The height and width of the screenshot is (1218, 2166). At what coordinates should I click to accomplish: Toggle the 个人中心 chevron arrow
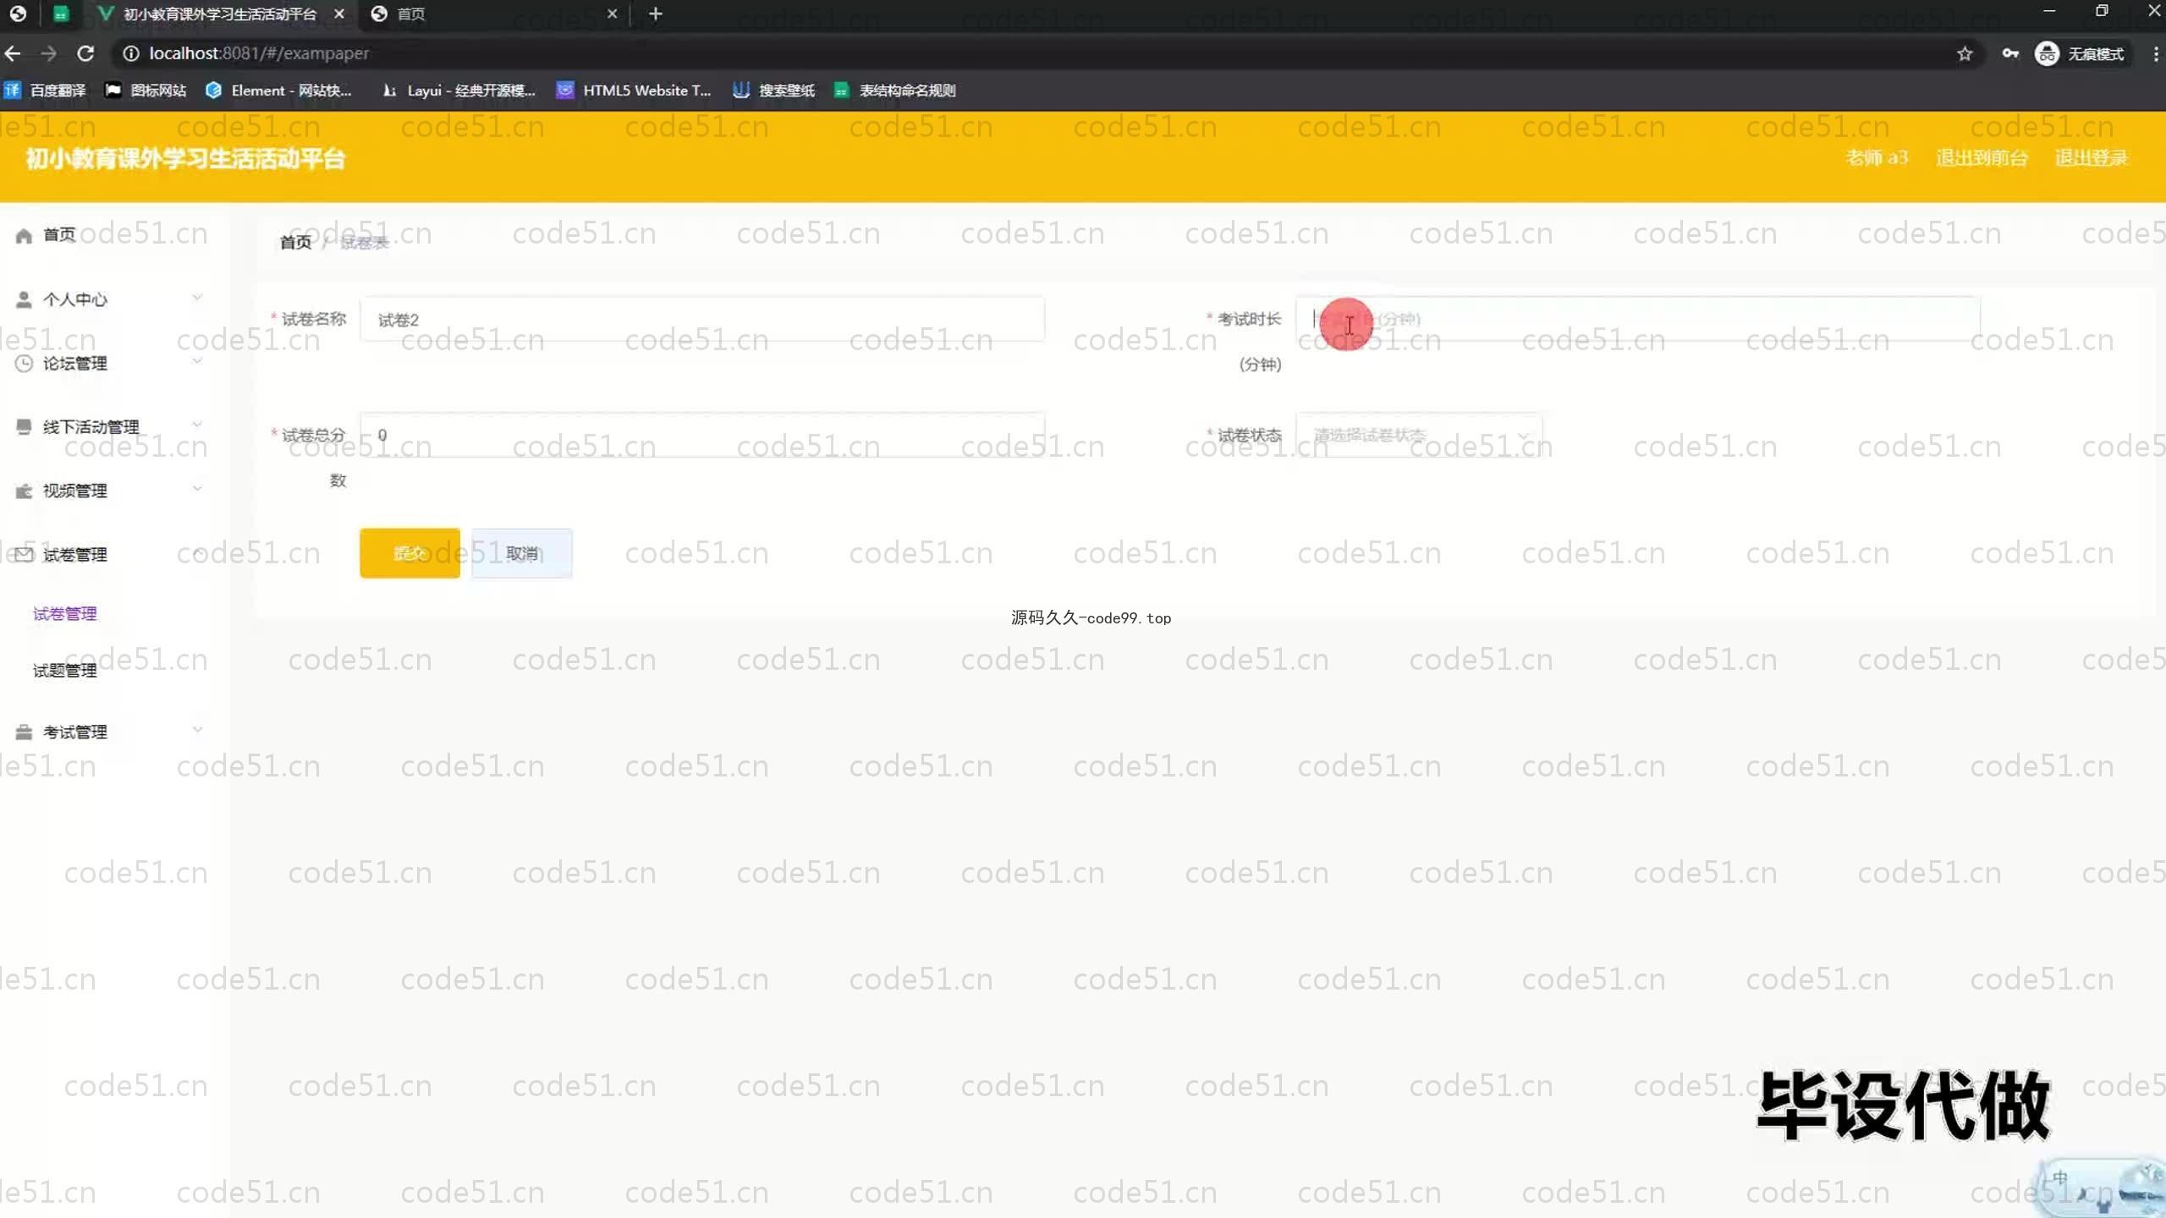(197, 298)
